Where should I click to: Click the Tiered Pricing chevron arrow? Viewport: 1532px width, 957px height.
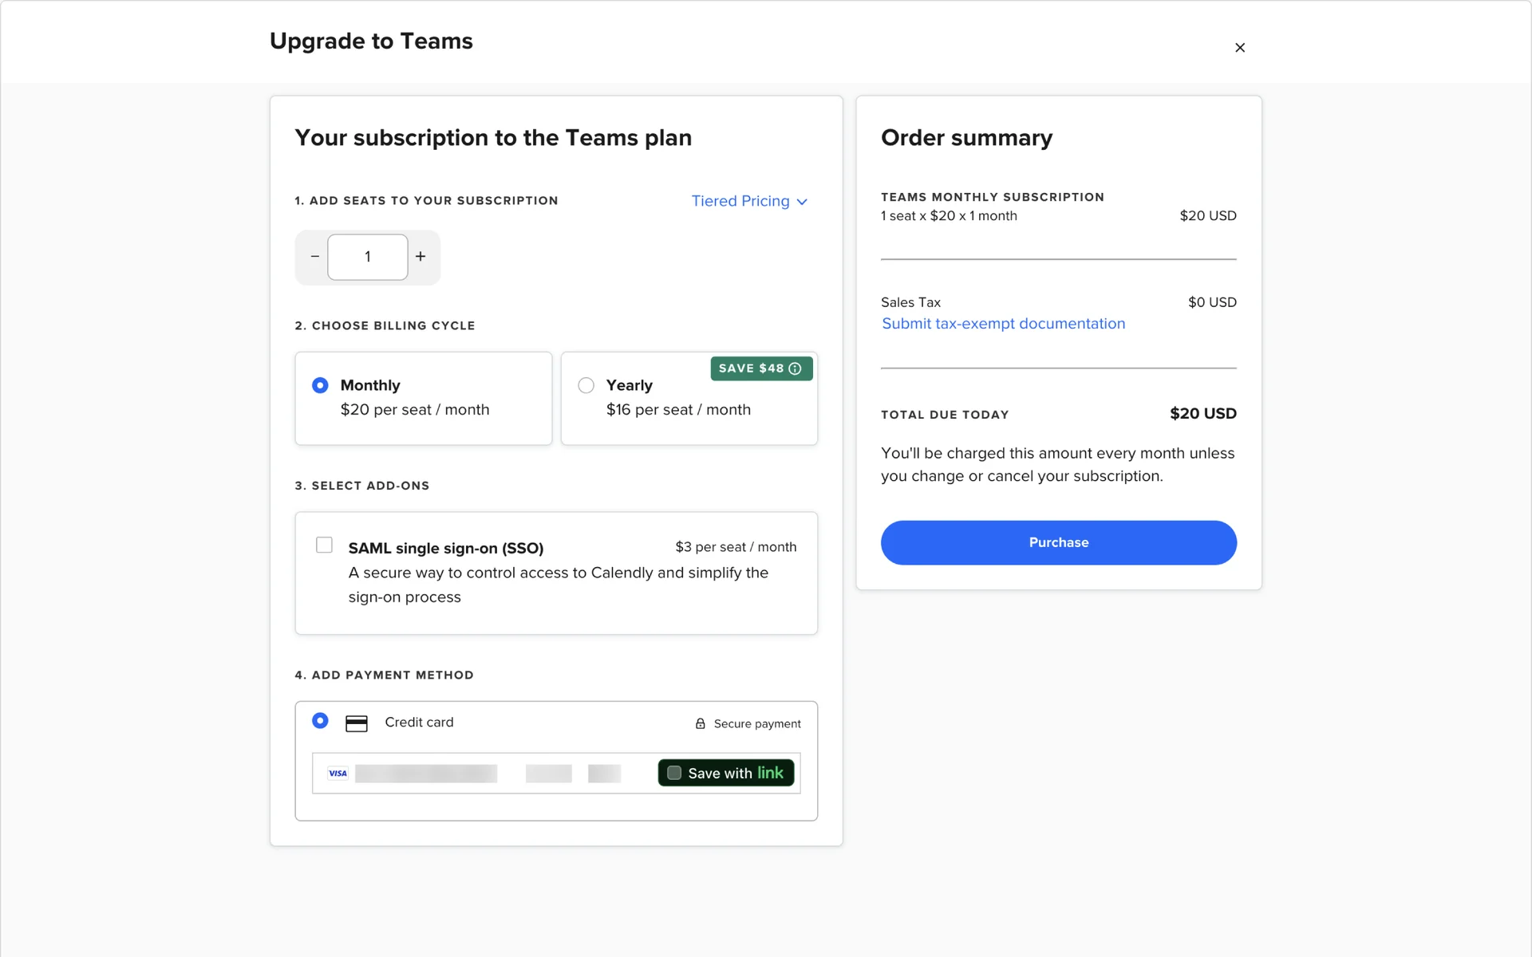(x=802, y=202)
